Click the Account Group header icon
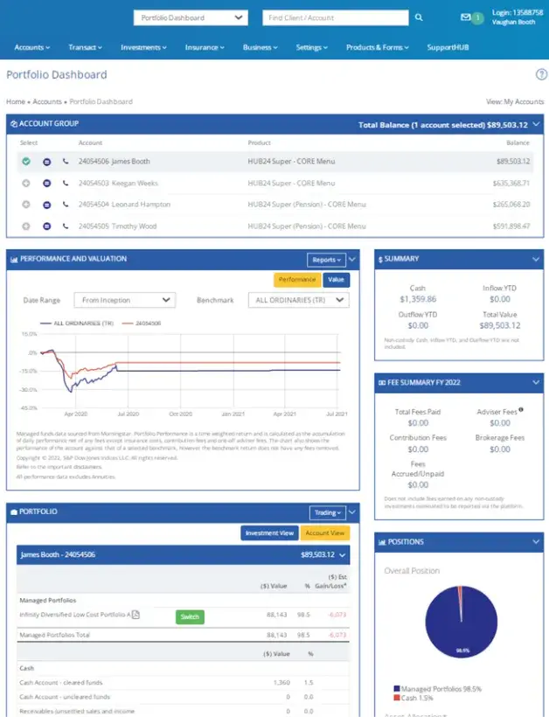Image resolution: width=549 pixels, height=717 pixels. (x=14, y=124)
